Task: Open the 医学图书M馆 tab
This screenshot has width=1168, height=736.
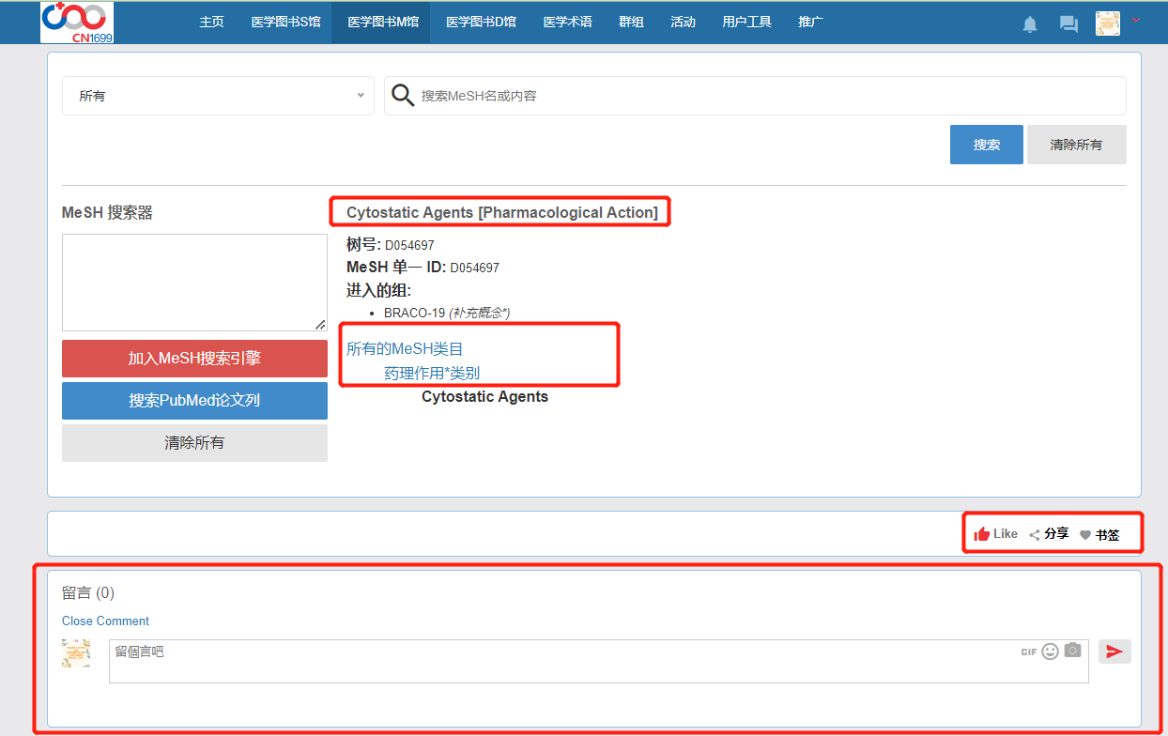Action: 380,22
